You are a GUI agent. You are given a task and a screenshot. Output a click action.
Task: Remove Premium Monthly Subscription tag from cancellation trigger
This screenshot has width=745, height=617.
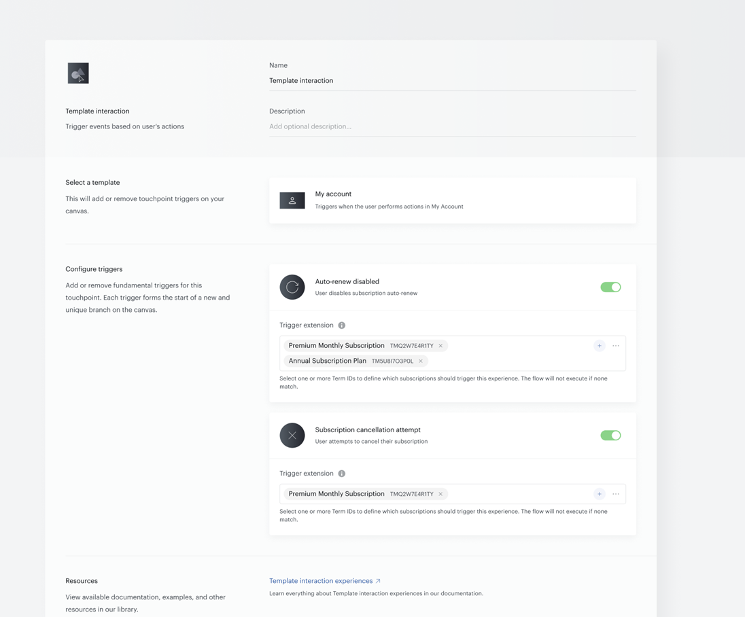(440, 494)
